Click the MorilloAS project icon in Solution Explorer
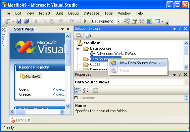The width and height of the screenshot is (190, 132). click(x=80, y=43)
